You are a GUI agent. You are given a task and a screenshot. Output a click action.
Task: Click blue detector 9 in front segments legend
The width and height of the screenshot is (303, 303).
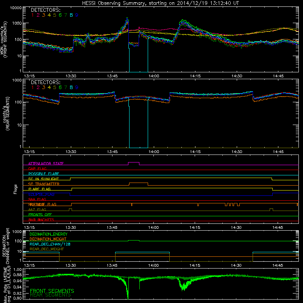tap(77, 15)
